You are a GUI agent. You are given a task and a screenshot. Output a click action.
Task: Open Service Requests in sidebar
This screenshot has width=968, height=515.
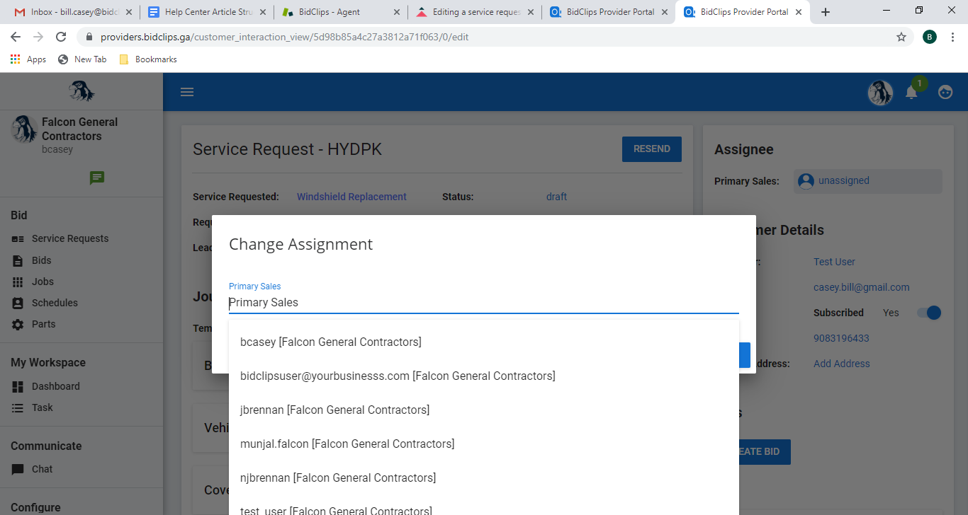coord(70,239)
